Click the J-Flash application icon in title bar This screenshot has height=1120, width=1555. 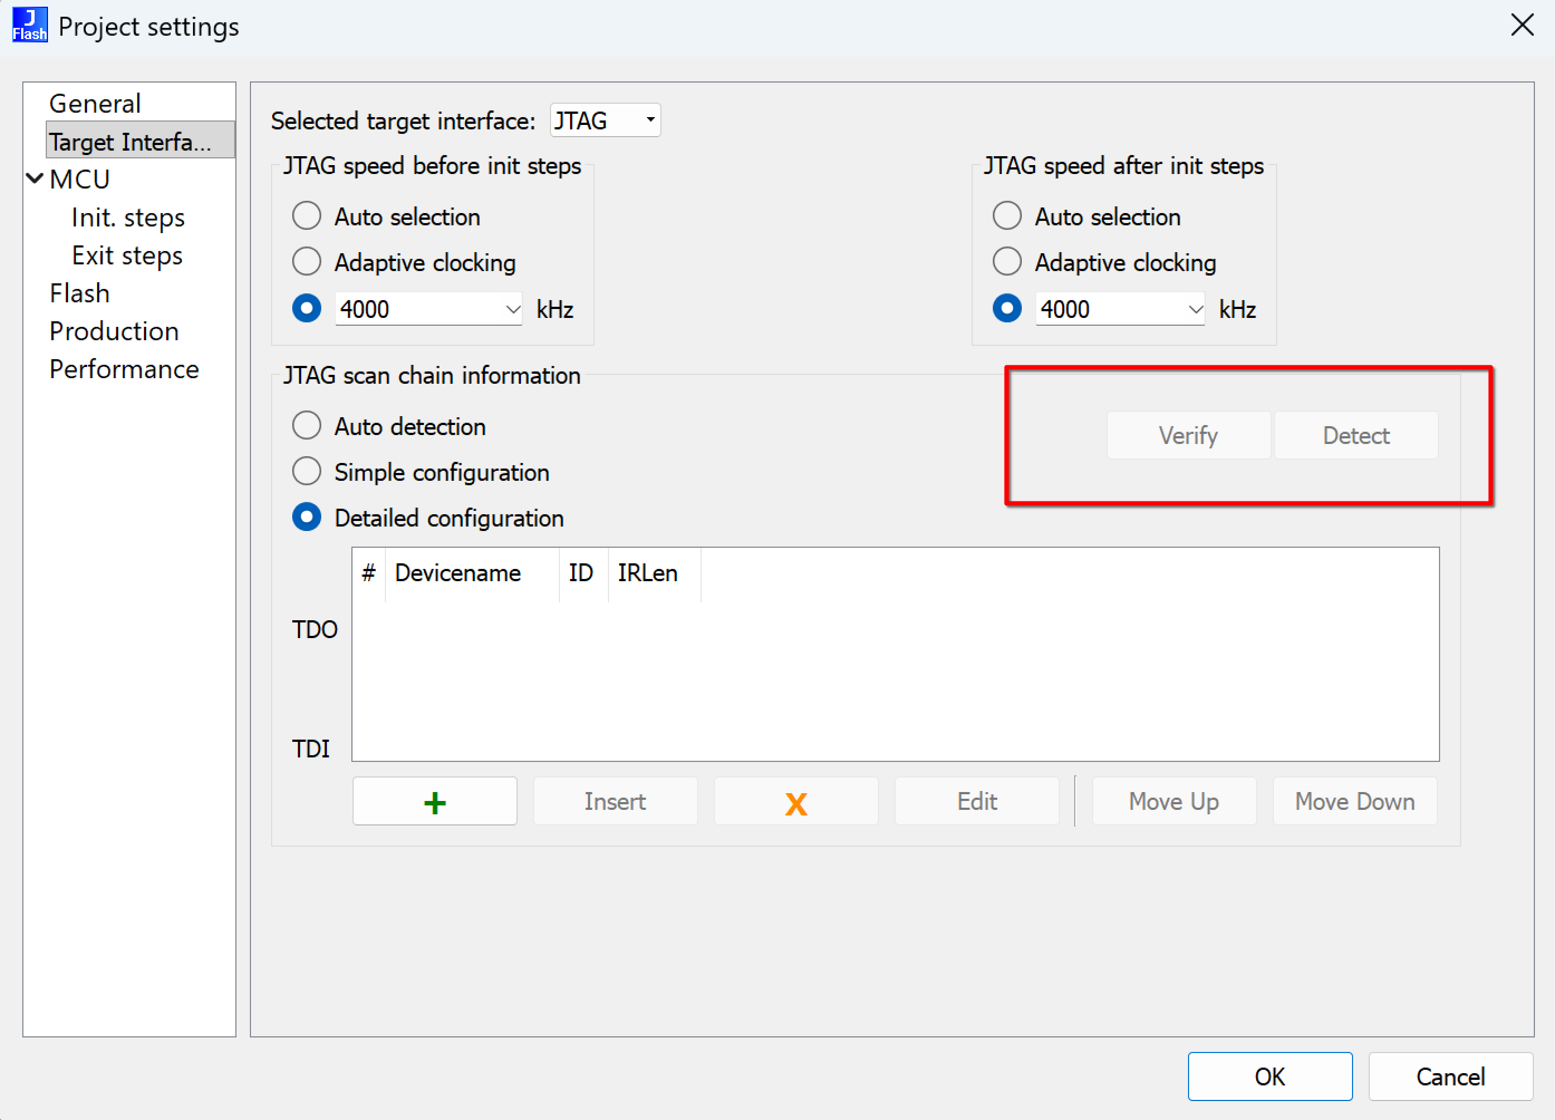tap(30, 25)
